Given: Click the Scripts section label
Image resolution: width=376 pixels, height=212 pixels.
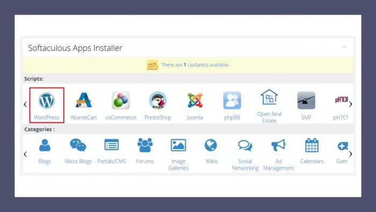Looking at the screenshot, I should 34,79.
